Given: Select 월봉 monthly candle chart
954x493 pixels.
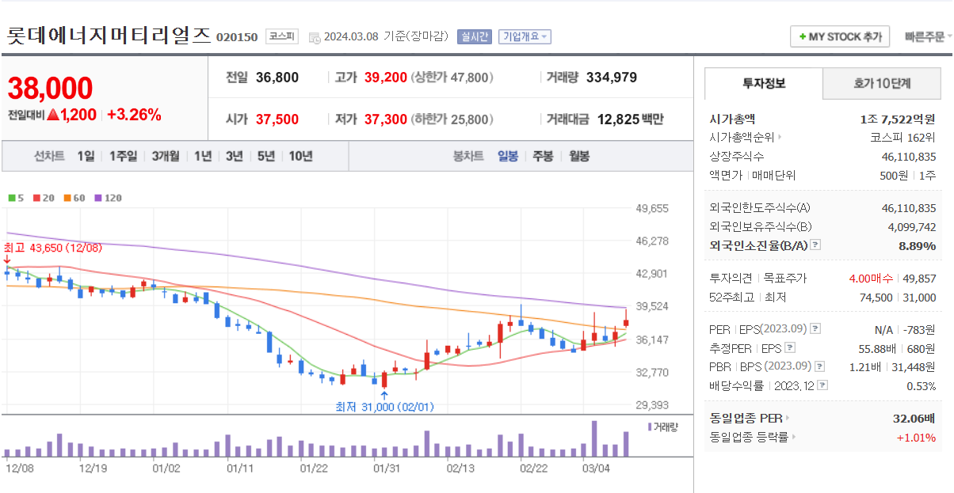Looking at the screenshot, I should (x=579, y=156).
